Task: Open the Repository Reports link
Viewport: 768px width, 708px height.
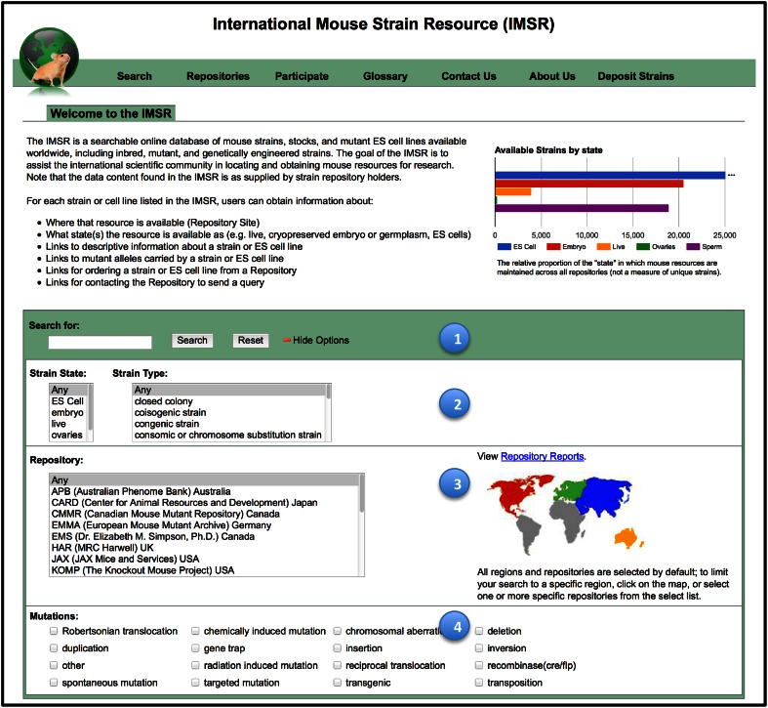Action: 543,456
